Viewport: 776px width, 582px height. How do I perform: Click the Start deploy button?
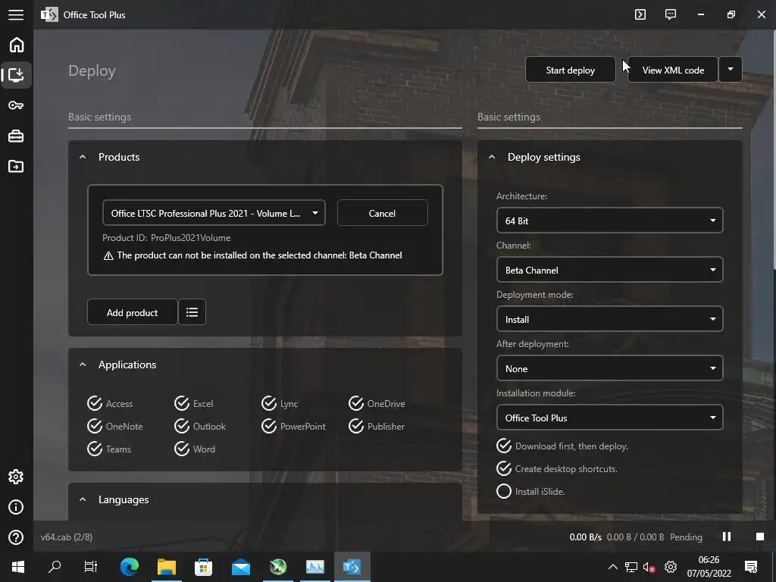[570, 70]
